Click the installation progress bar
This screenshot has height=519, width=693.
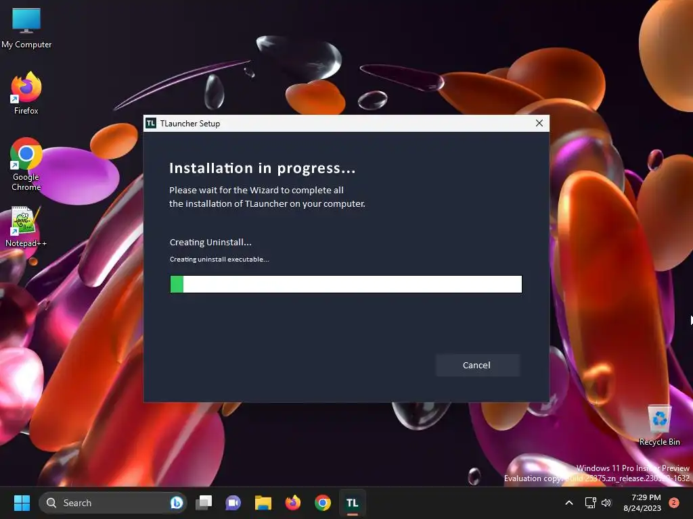tap(346, 284)
